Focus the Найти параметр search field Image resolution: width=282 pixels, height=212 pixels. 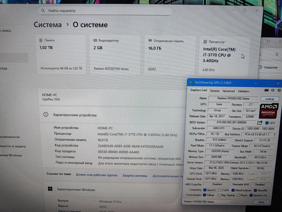[x=105, y=11]
